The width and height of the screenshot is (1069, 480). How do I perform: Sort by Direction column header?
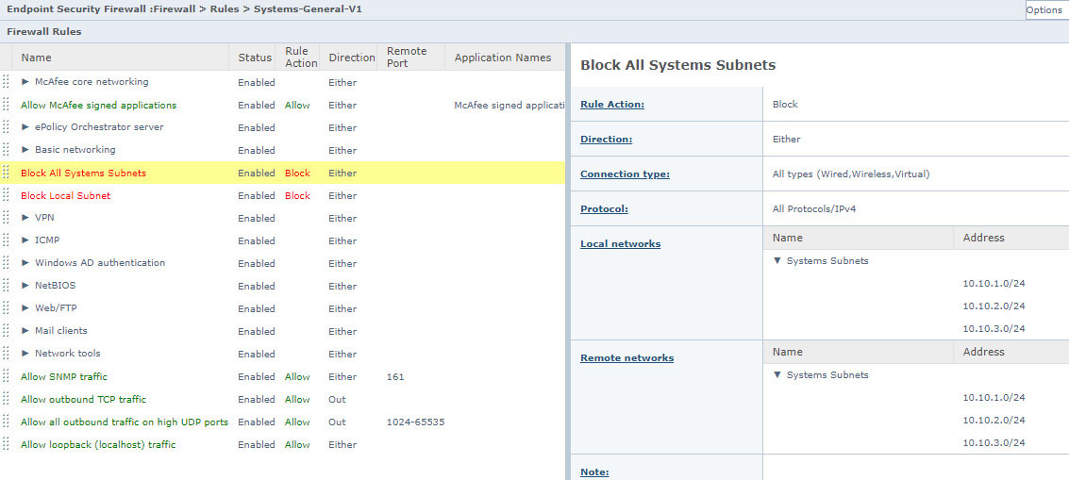[x=352, y=58]
